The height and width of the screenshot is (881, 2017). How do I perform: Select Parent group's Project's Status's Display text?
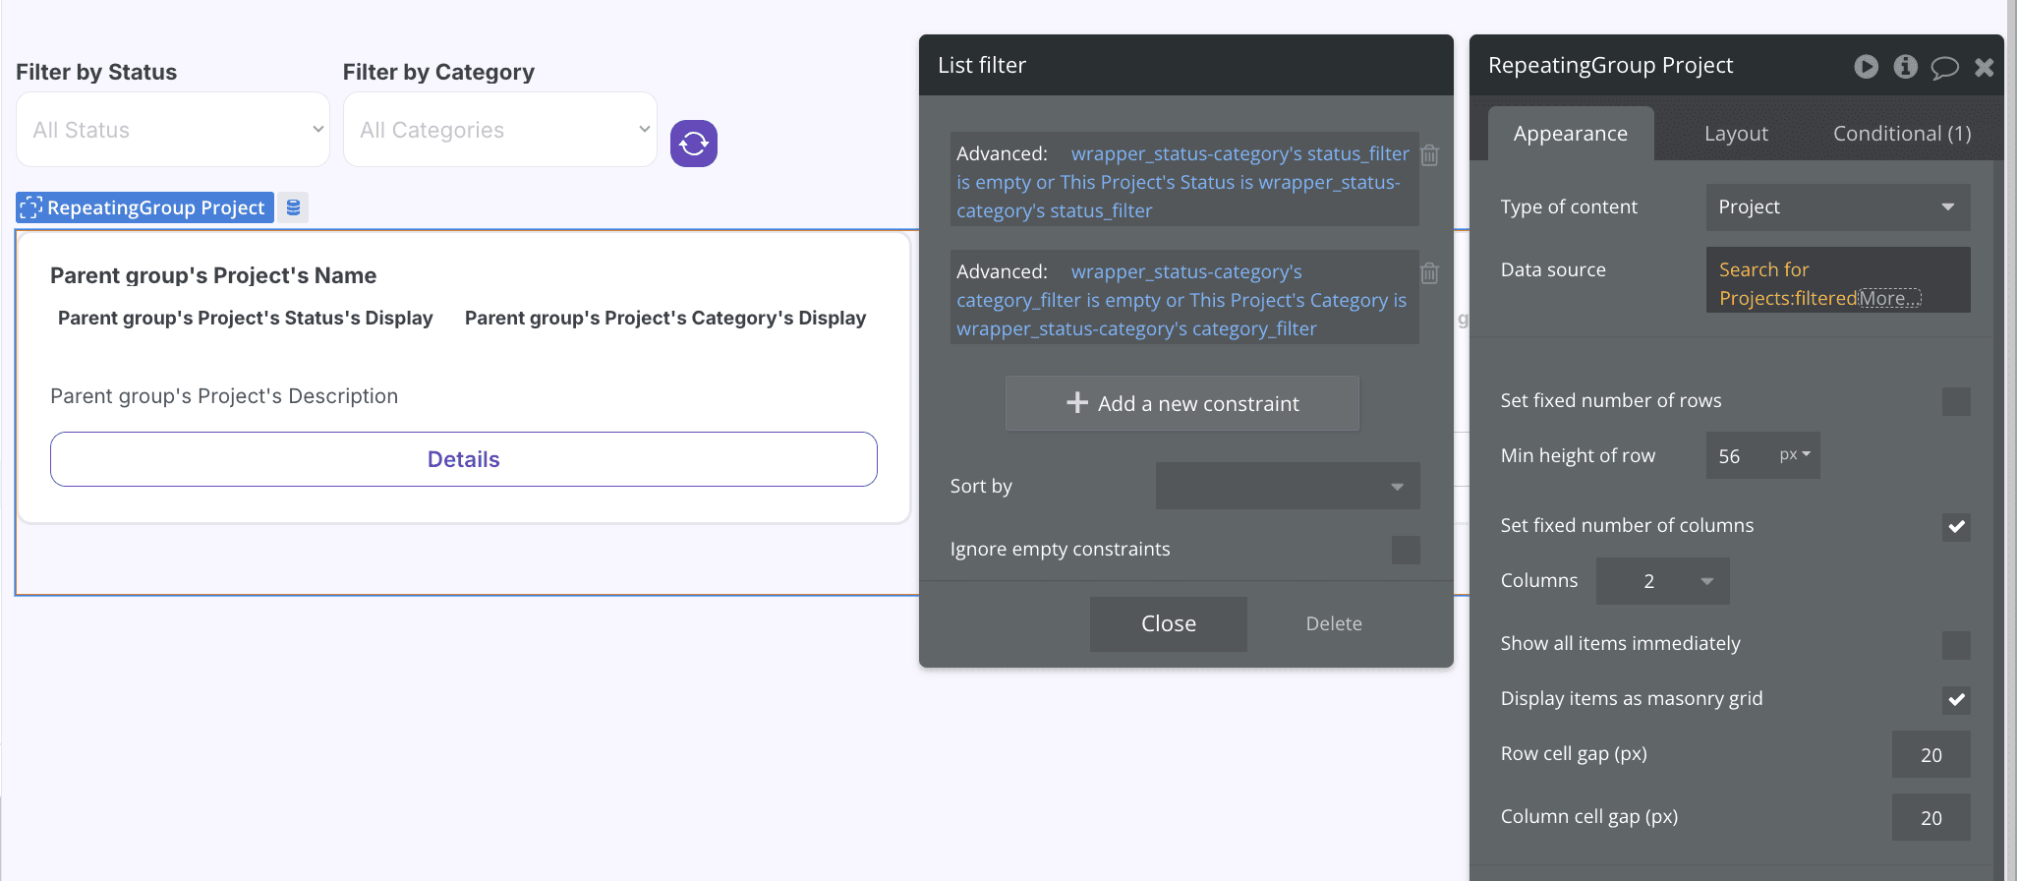pyautogui.click(x=246, y=318)
